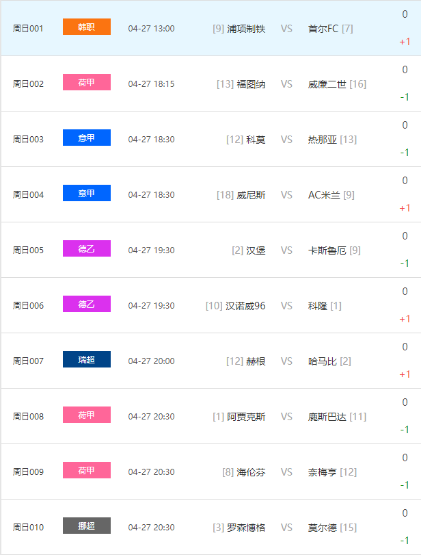The width and height of the screenshot is (421, 555).
Task: Click the 04-27 20:30 time for 罗森博格
Action: (151, 528)
